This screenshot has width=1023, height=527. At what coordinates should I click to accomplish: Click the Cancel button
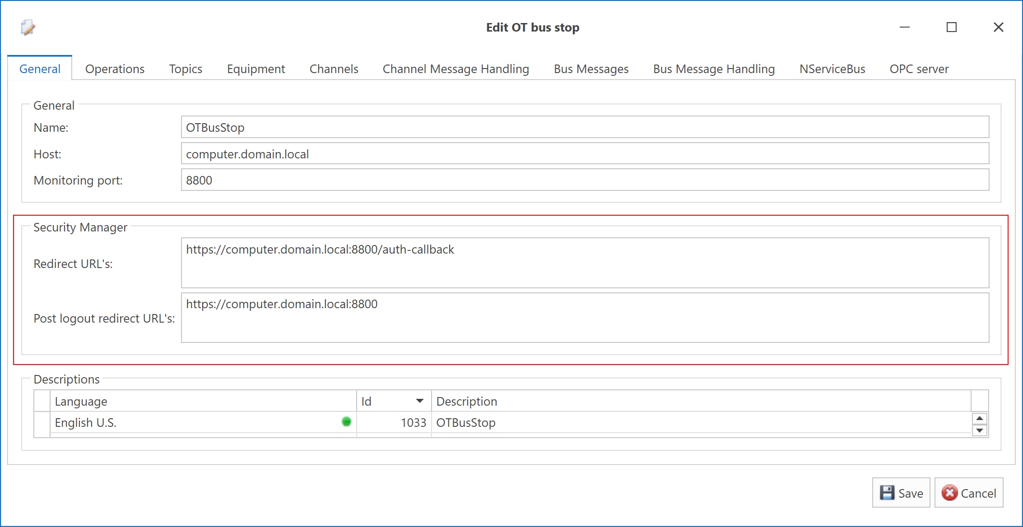[969, 493]
